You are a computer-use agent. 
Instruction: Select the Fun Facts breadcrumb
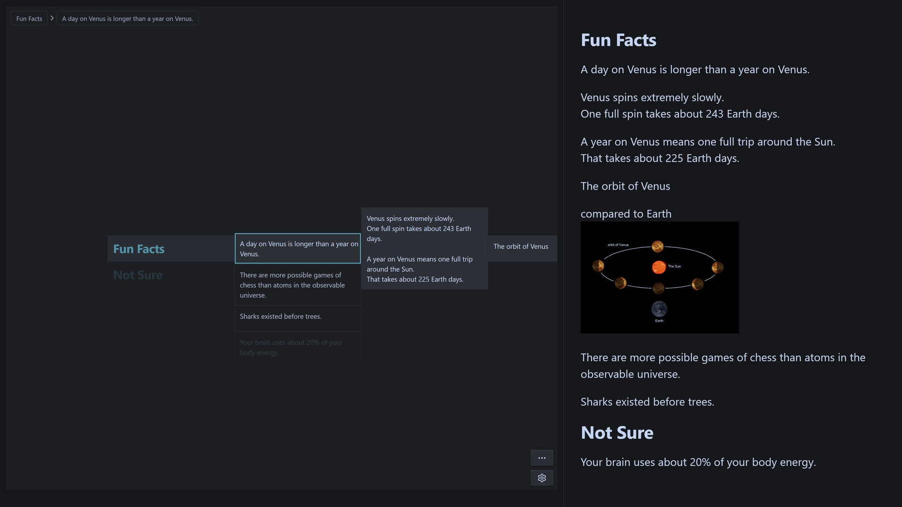[29, 19]
